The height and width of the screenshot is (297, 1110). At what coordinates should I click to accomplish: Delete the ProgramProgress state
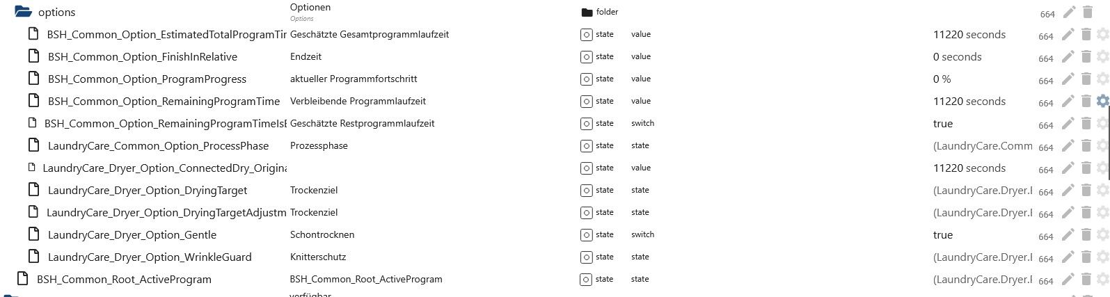[1086, 79]
